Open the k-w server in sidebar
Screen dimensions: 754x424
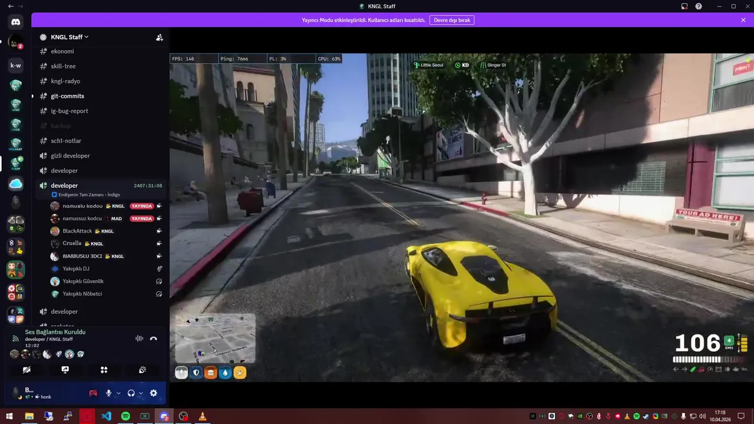click(x=16, y=65)
